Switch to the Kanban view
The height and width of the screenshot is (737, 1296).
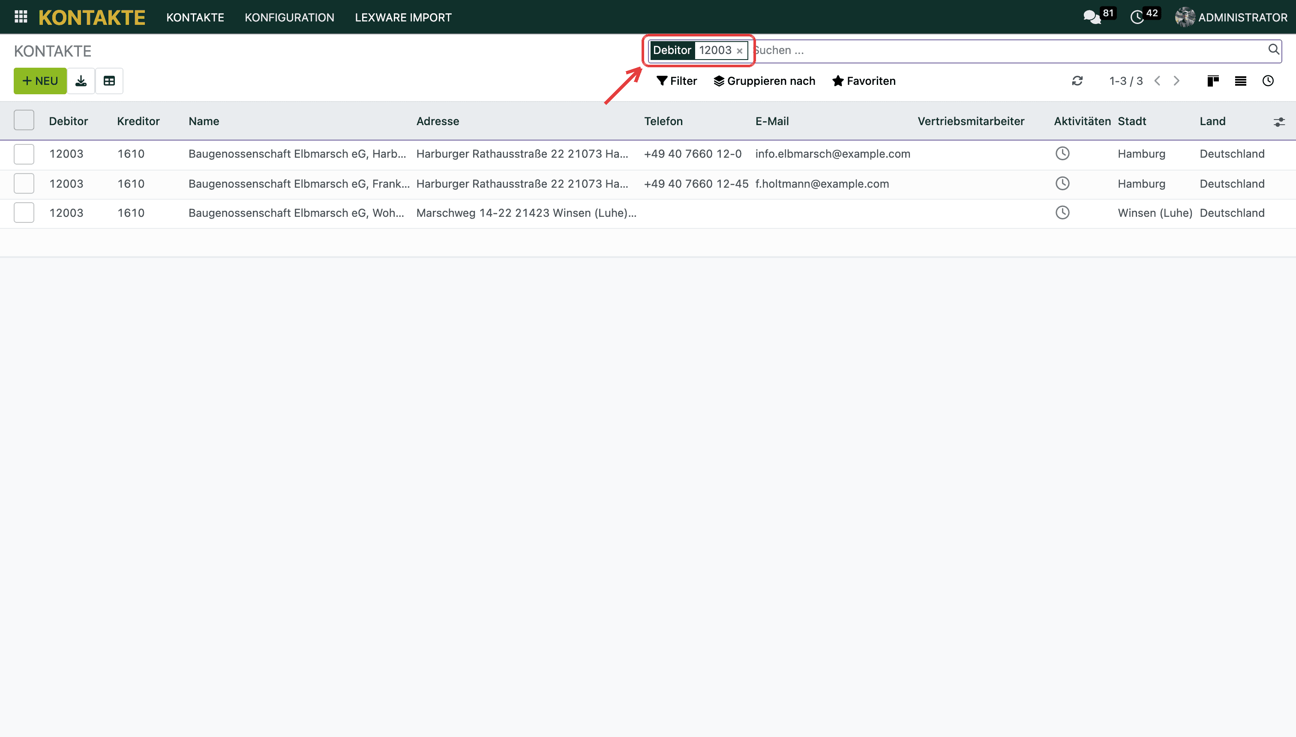[1213, 81]
